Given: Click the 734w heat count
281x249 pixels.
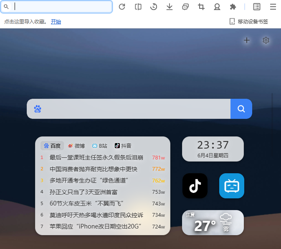Looking at the screenshot, I should pos(158,215).
